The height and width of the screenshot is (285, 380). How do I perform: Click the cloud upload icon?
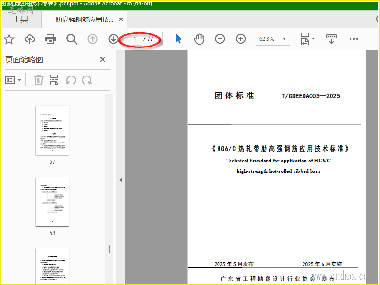click(x=30, y=39)
